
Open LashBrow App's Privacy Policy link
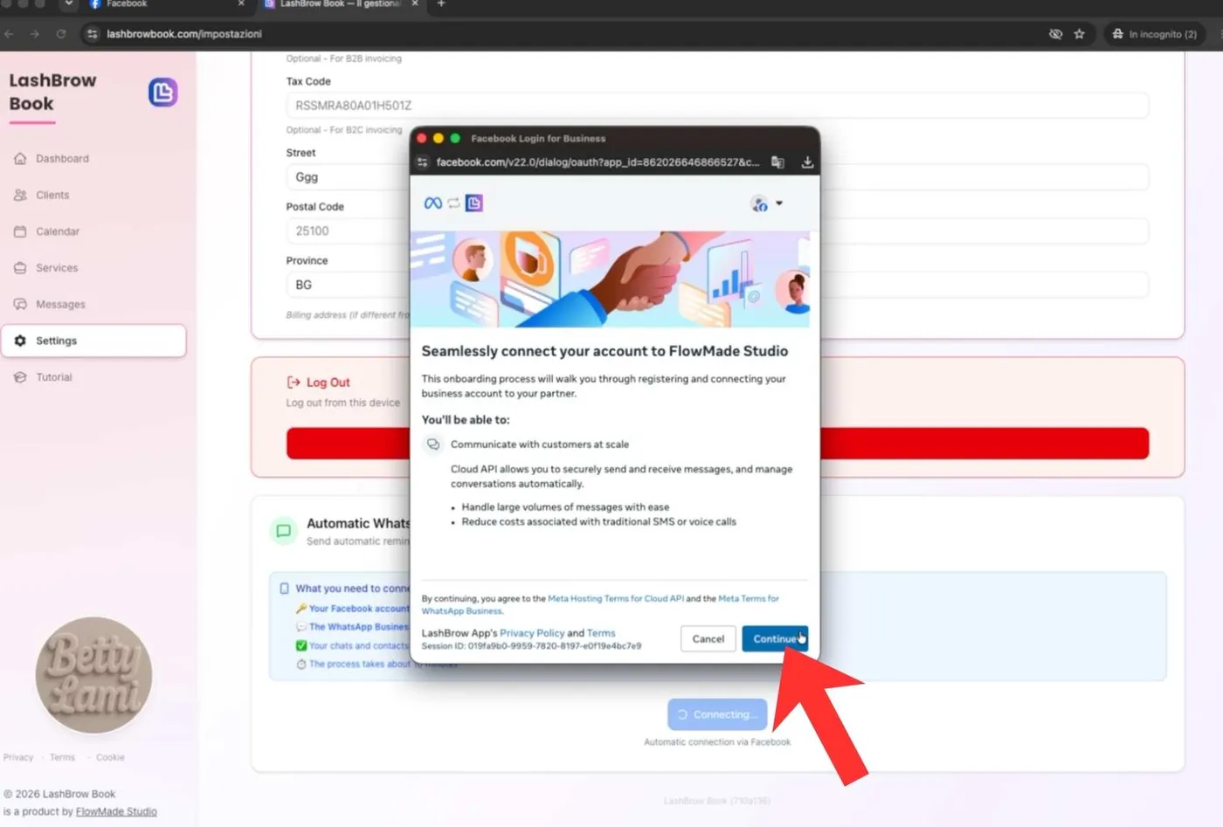click(x=532, y=633)
